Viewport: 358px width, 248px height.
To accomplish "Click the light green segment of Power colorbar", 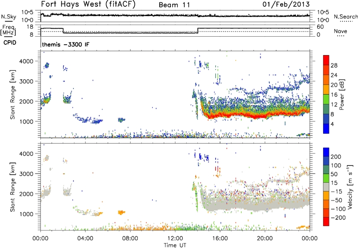I will point(326,99).
